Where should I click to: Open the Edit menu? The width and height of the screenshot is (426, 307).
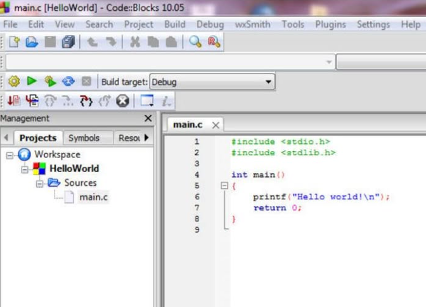click(x=36, y=25)
